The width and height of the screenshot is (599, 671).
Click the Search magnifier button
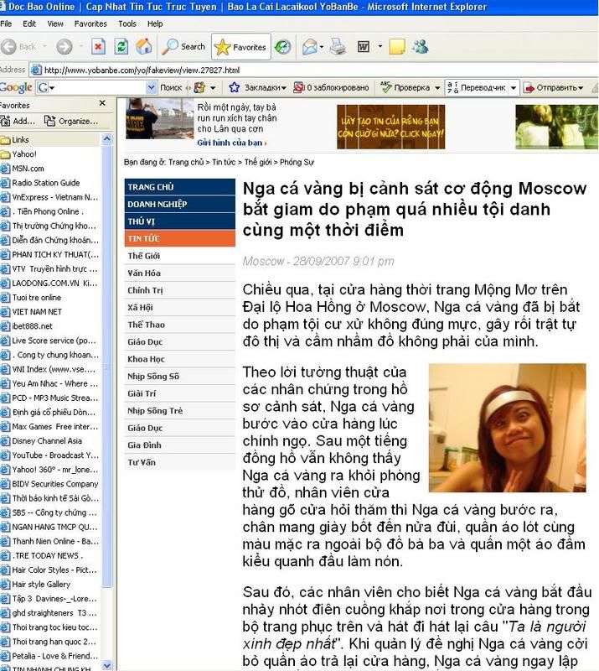coord(183,46)
